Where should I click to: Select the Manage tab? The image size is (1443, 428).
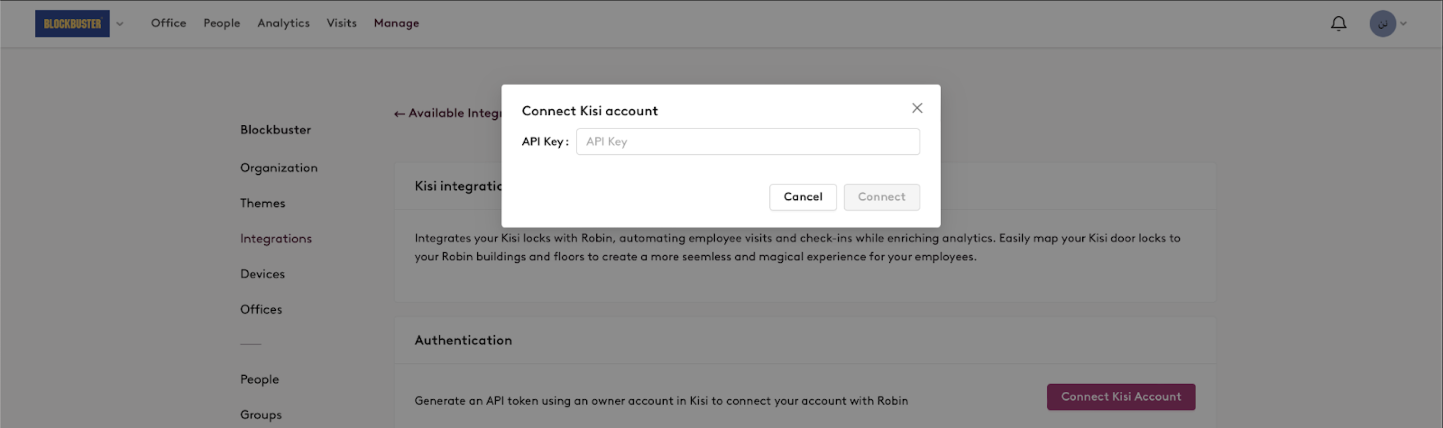click(x=396, y=23)
